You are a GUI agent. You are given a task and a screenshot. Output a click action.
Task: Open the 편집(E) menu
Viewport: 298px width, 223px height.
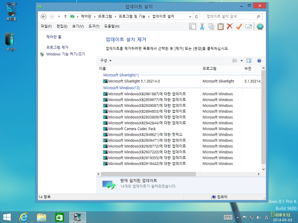tap(62, 26)
